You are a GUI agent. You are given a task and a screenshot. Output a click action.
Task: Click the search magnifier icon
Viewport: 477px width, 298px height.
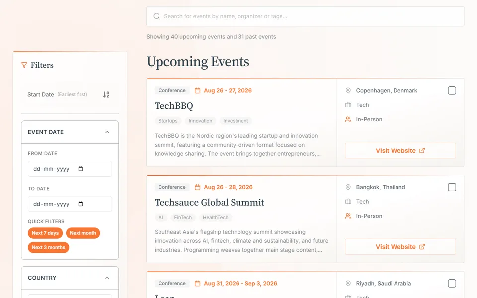[x=157, y=16]
